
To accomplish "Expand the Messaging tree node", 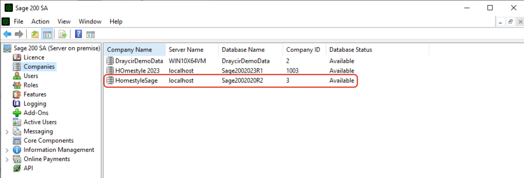I will click(7, 132).
